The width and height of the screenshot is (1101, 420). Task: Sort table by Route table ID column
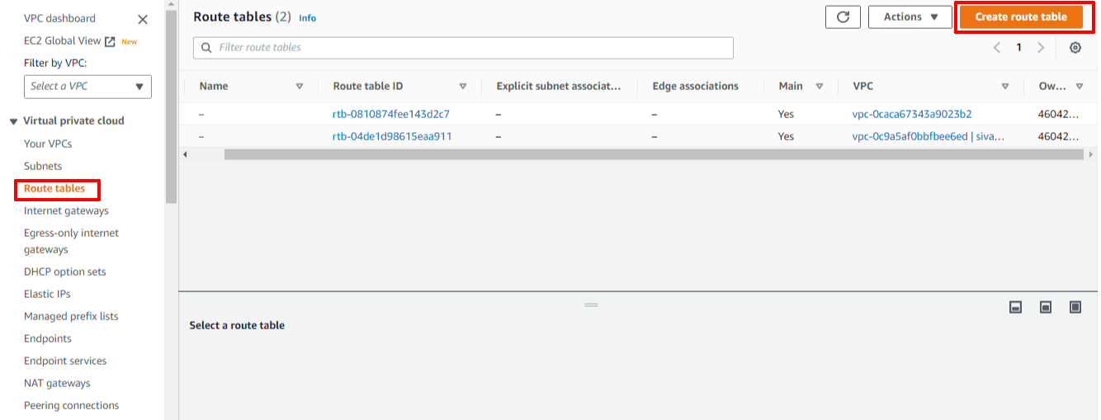(x=463, y=86)
